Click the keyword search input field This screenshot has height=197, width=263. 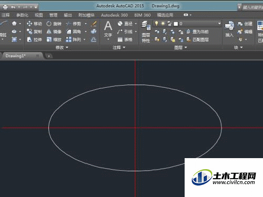pos(252,7)
